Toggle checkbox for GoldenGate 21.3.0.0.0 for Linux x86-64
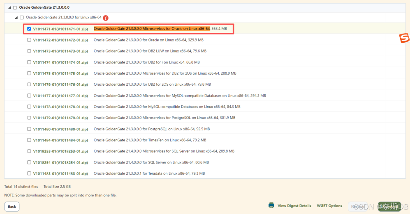The image size is (410, 214). [22, 18]
